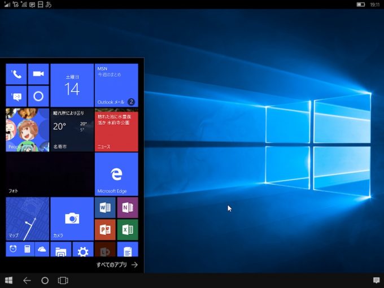The height and width of the screenshot is (288, 384).
Task: Open Task View in the taskbar
Action: pos(63,281)
